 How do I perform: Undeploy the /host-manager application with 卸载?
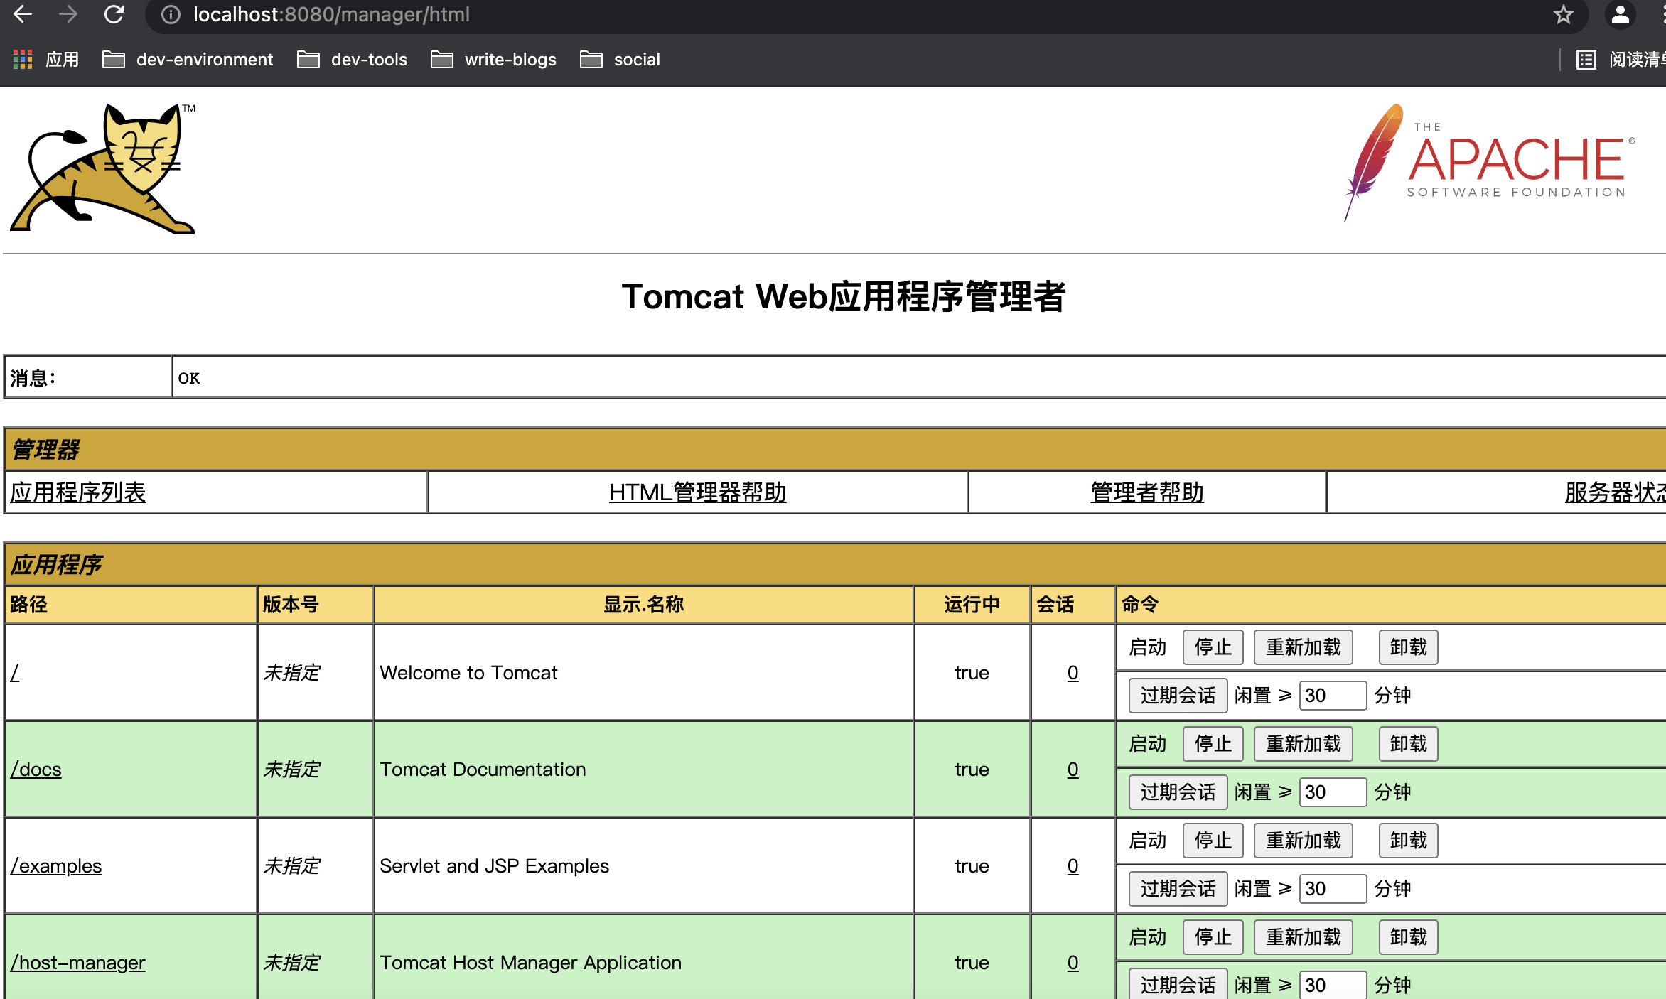(1408, 937)
